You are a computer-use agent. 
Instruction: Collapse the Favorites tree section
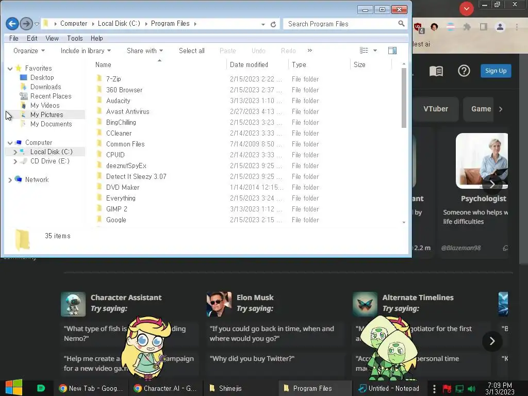(x=10, y=69)
